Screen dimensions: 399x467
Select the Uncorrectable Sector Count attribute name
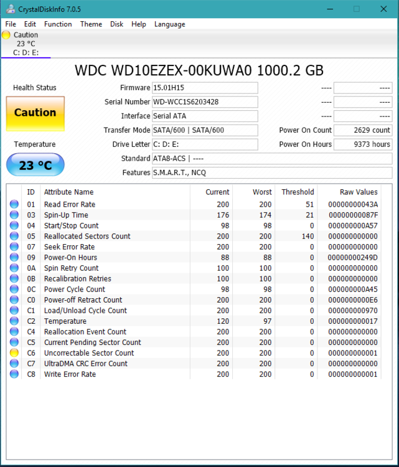tap(89, 353)
